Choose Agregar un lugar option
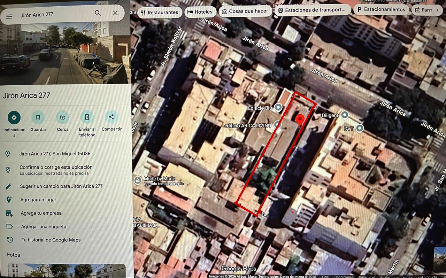 point(38,200)
